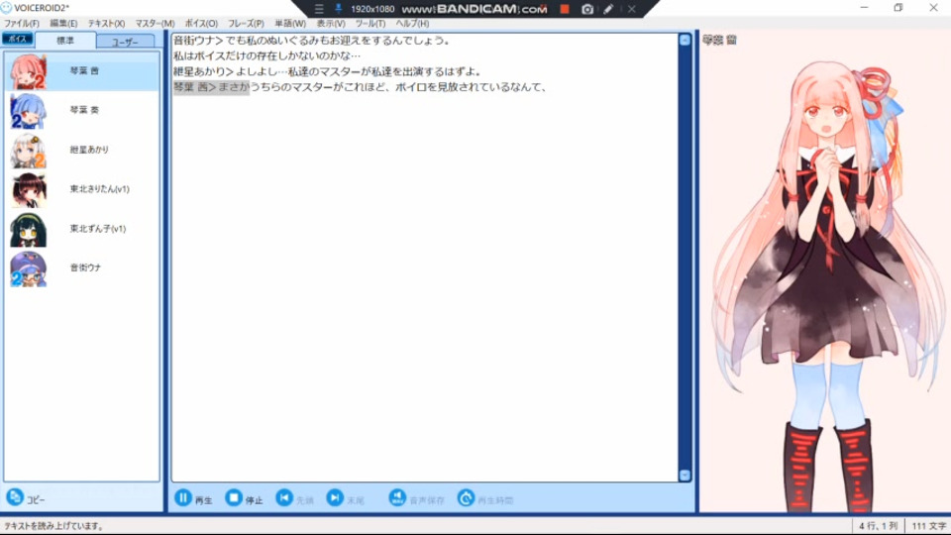The height and width of the screenshot is (535, 951).
Task: Close the Bandicam recording bar
Action: tap(631, 9)
